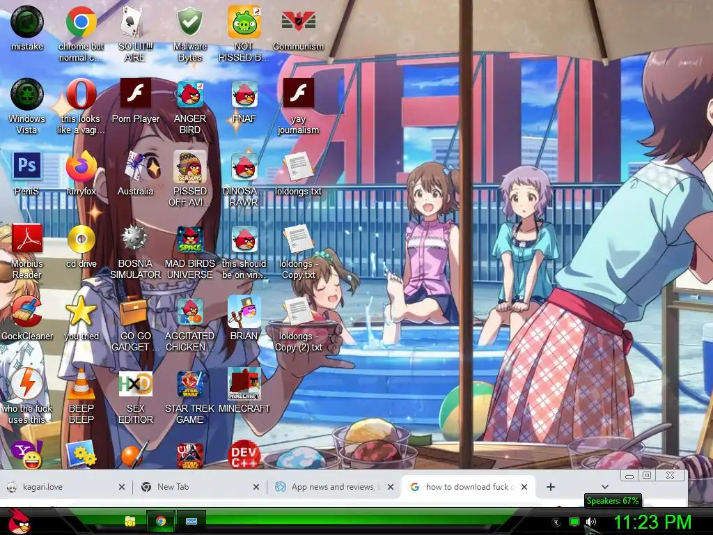The width and height of the screenshot is (713, 535).
Task: Launch the CCleaner brush icon
Action: [27, 318]
